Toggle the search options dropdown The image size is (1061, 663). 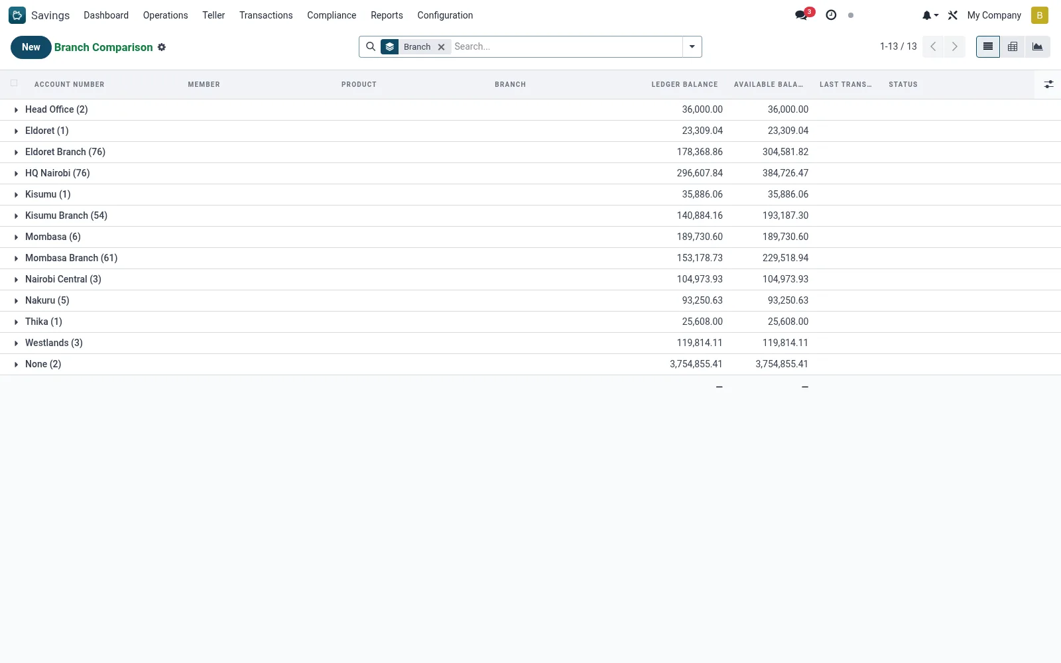[x=692, y=46]
